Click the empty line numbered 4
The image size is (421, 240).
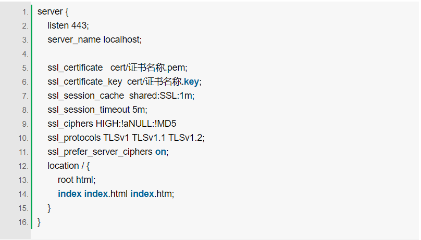156,54
